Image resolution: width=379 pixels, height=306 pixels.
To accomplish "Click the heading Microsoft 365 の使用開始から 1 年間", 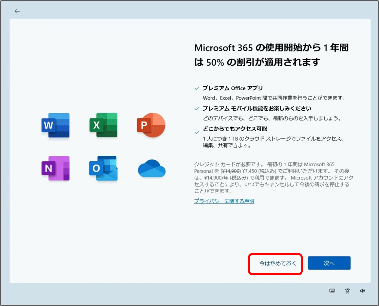I will tap(272, 47).
